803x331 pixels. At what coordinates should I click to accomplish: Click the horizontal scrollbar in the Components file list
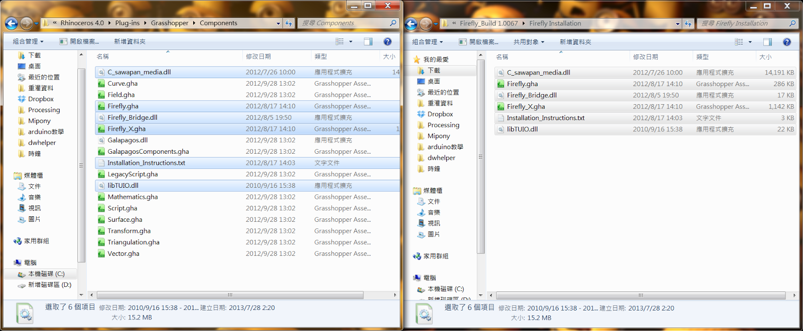(230, 295)
